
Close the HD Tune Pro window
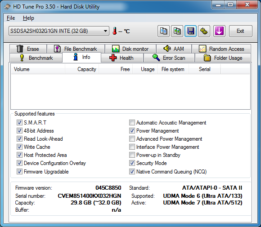click(x=247, y=5)
